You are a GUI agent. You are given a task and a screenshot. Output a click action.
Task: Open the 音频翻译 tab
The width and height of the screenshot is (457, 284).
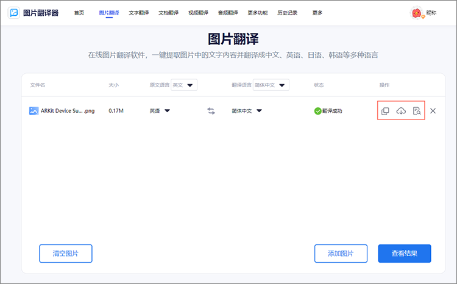[228, 13]
